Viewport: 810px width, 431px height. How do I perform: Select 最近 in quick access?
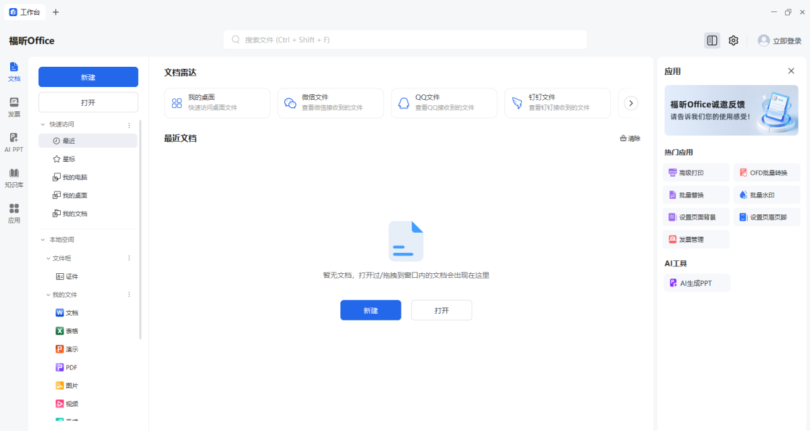[x=88, y=141]
